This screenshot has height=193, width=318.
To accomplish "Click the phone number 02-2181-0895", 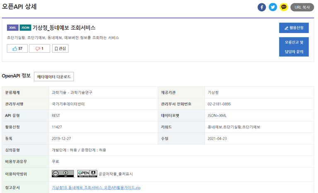I will 219,104.
